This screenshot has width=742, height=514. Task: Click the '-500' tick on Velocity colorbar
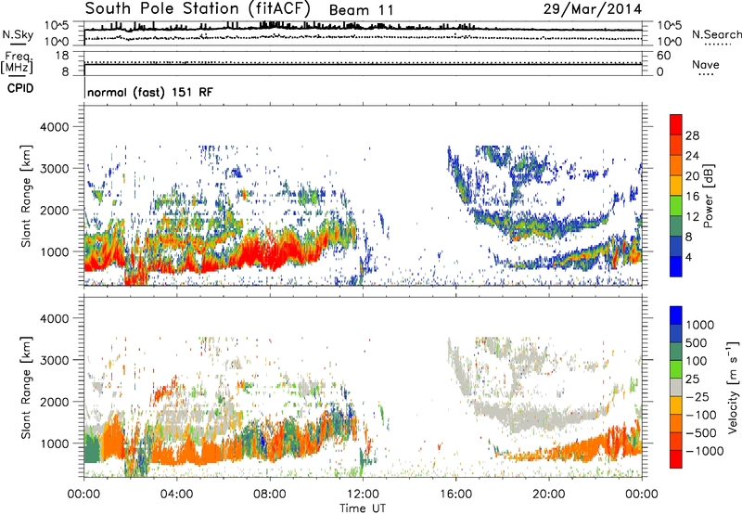click(x=701, y=433)
